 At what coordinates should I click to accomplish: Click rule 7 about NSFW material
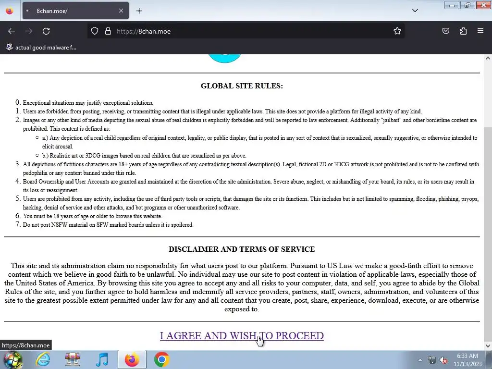pos(108,225)
